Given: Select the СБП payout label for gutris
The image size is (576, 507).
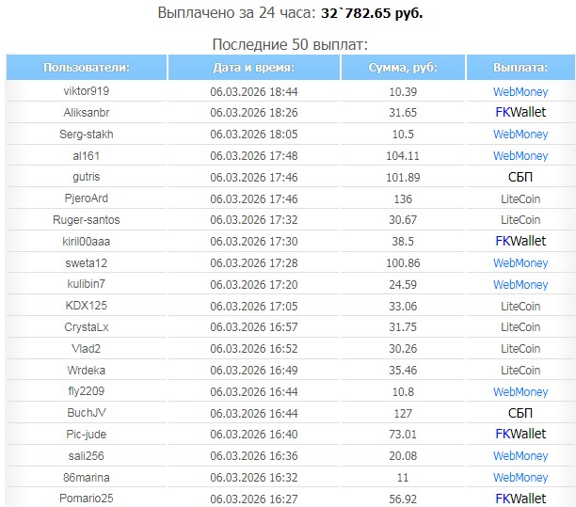Looking at the screenshot, I should click(520, 177).
